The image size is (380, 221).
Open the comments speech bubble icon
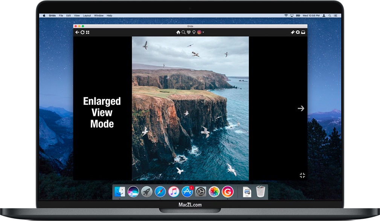(298, 32)
